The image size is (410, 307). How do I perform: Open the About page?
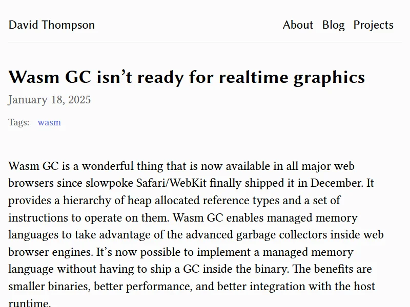click(298, 25)
